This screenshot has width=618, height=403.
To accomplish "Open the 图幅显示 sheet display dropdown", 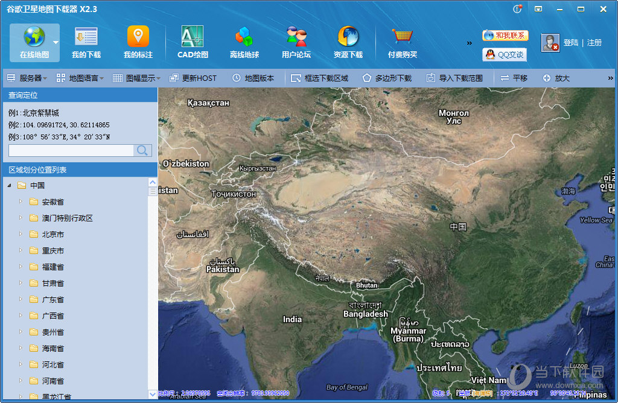I will tap(136, 78).
